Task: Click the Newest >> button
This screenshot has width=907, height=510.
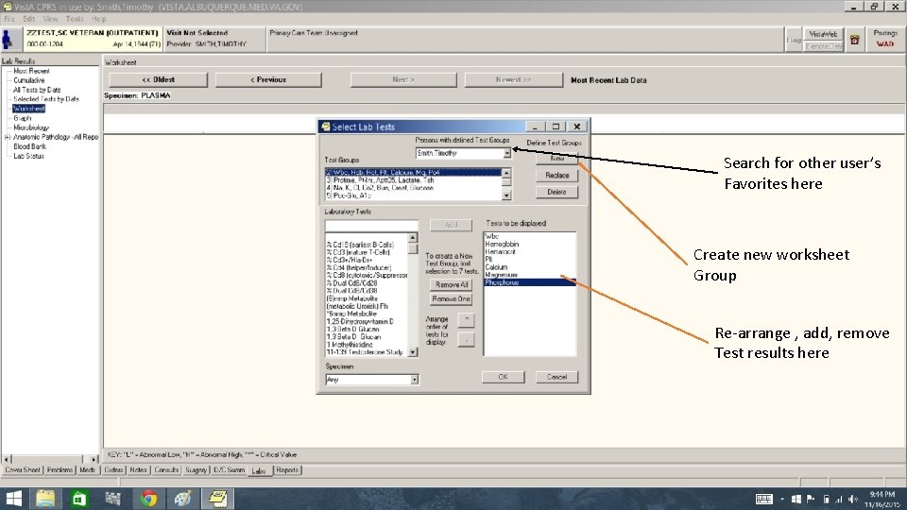Action: click(513, 79)
